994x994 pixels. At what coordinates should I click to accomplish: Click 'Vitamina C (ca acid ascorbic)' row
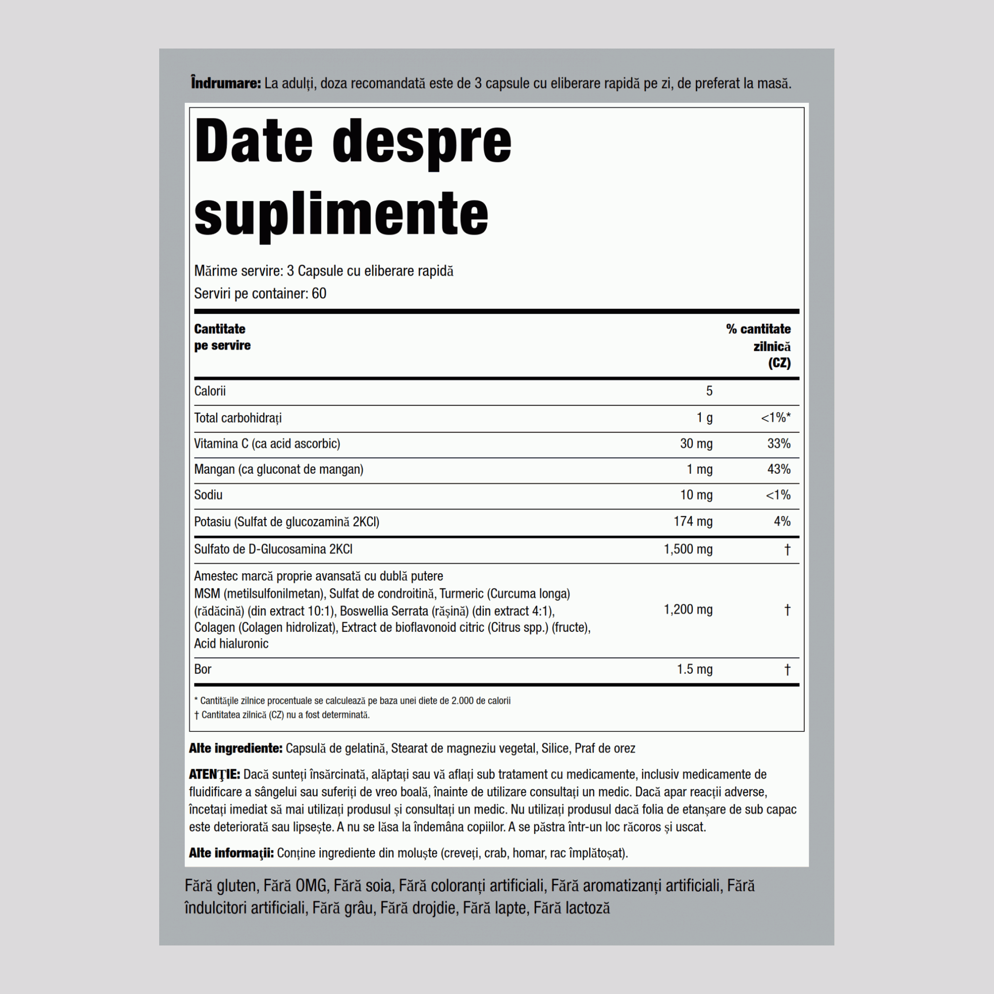coord(267,444)
